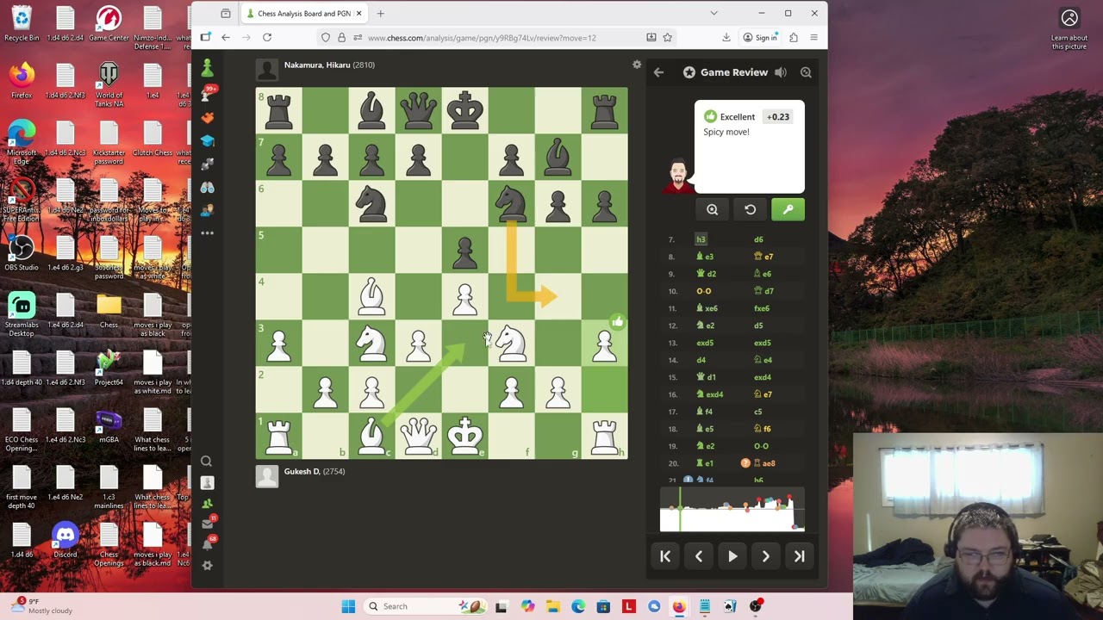Open board settings gear icon
This screenshot has height=620, width=1103.
(637, 65)
